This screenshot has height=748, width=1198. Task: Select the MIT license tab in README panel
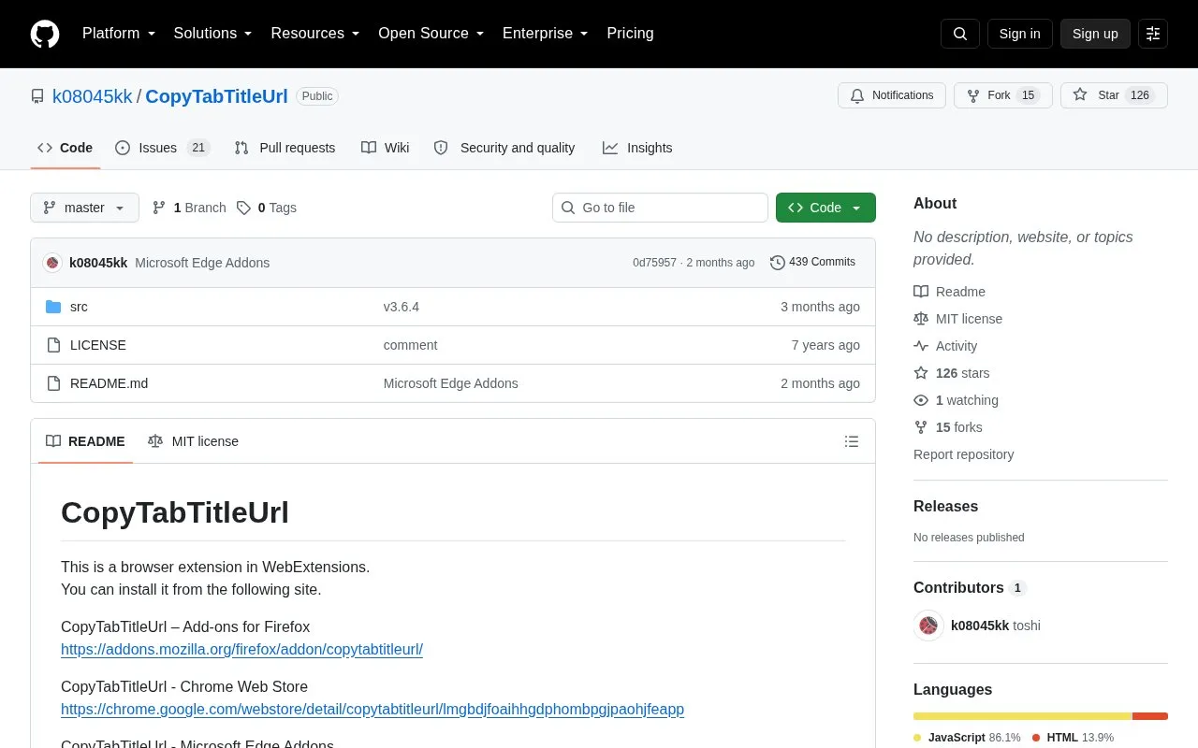[193, 441]
